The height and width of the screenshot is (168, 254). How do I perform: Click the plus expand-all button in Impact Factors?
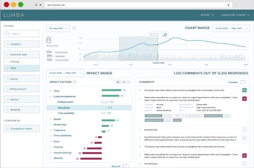click(124, 82)
